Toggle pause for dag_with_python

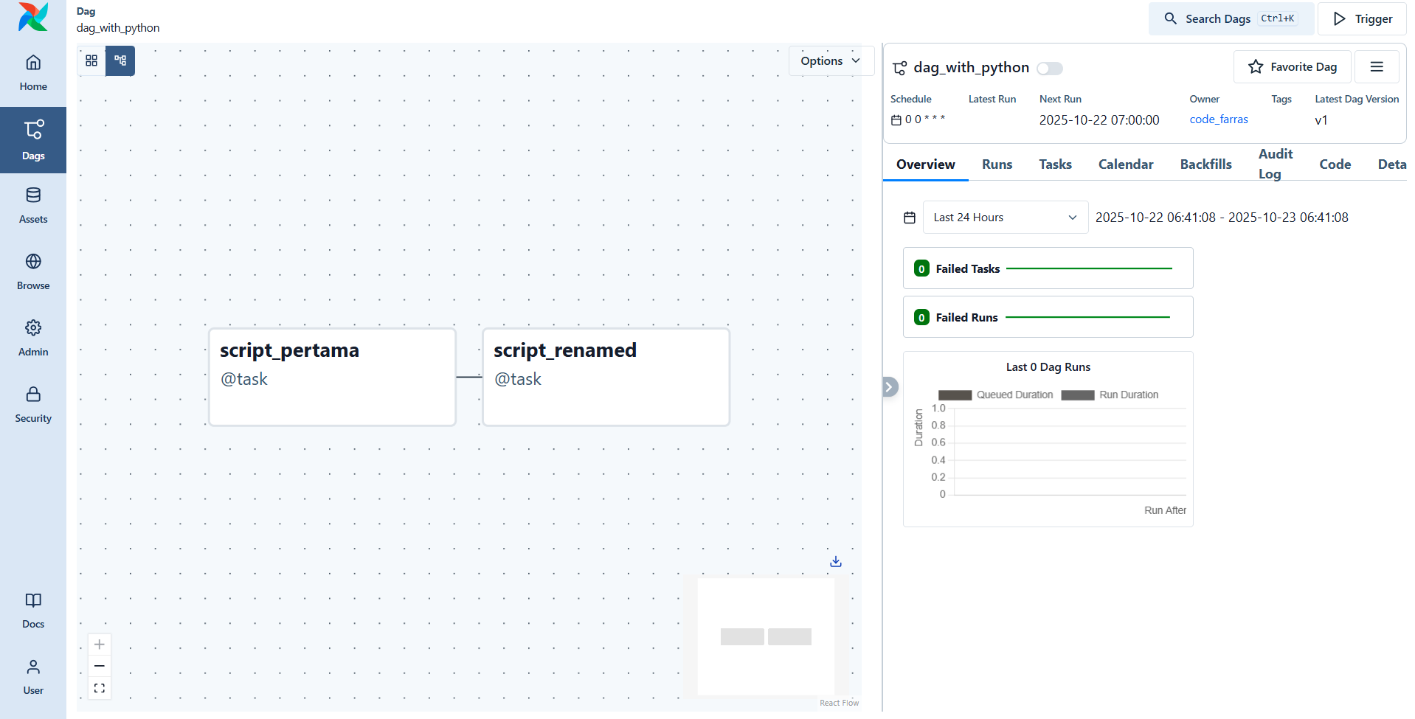1049,69
